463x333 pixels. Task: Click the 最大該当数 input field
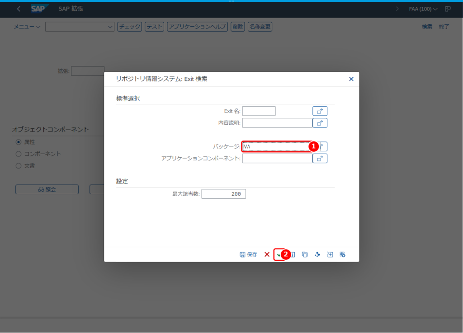(223, 194)
